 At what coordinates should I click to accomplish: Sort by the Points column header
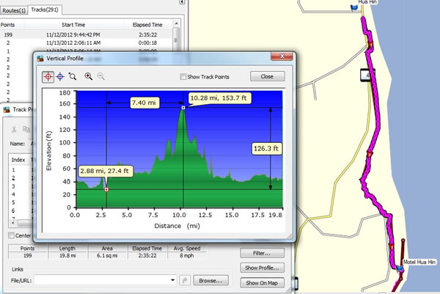[7, 25]
